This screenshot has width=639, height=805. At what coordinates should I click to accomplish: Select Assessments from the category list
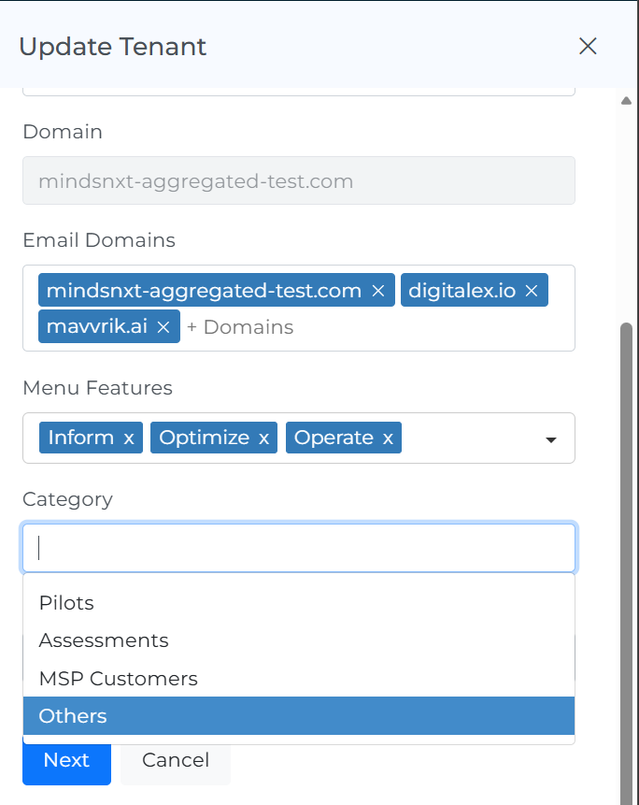(104, 640)
